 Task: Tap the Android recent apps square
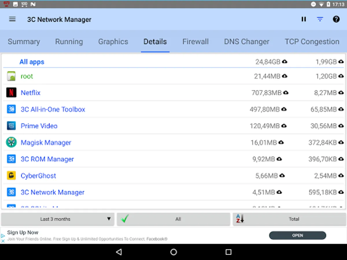(x=228, y=252)
